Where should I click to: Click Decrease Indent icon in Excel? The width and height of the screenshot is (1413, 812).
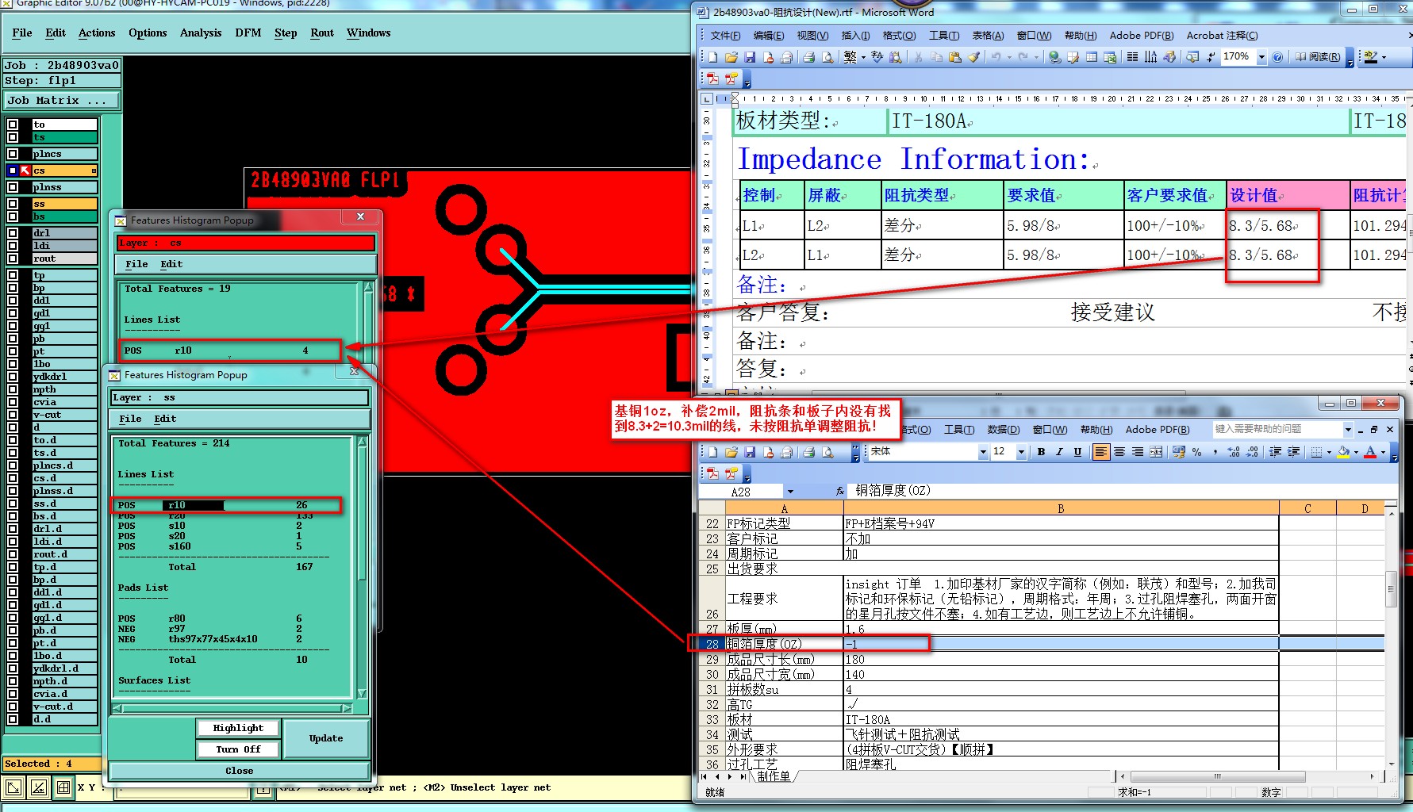point(1275,452)
